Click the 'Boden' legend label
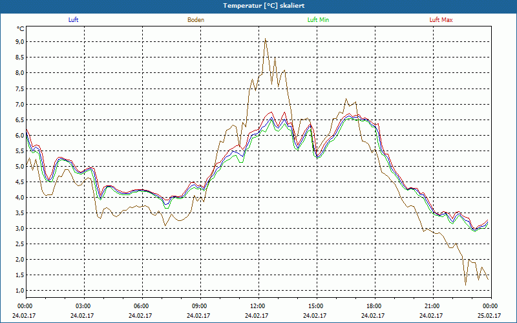The width and height of the screenshot is (517, 323). pos(196,20)
